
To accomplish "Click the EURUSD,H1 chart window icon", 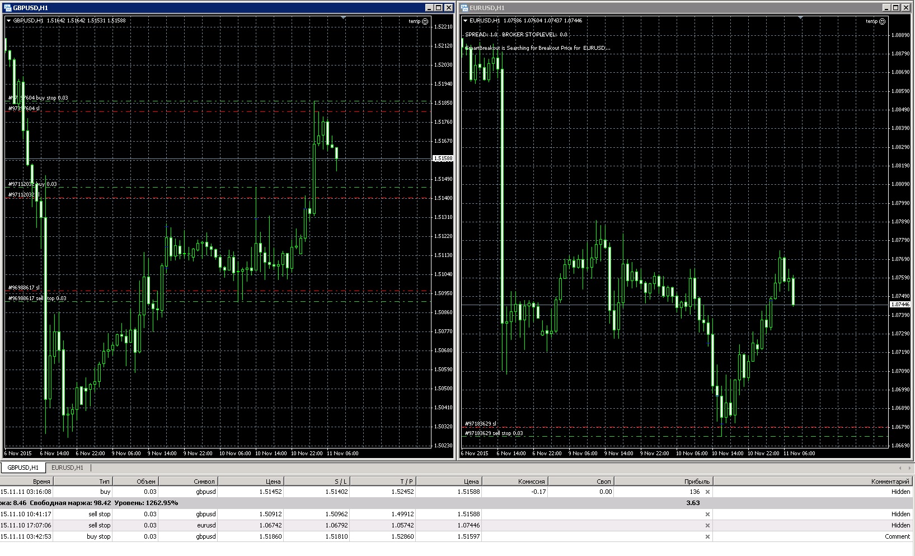I will [x=464, y=8].
